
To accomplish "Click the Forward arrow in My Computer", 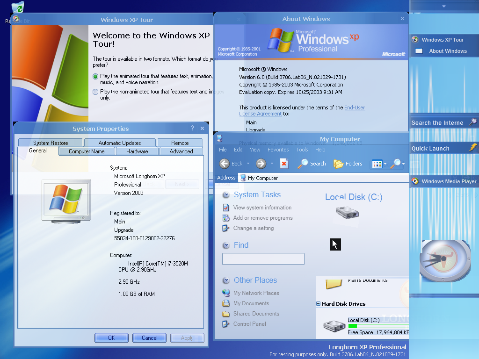I will click(x=261, y=164).
